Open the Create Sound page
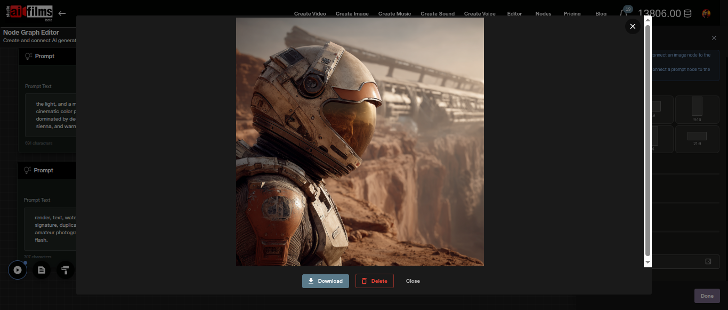The width and height of the screenshot is (728, 310). click(x=438, y=14)
